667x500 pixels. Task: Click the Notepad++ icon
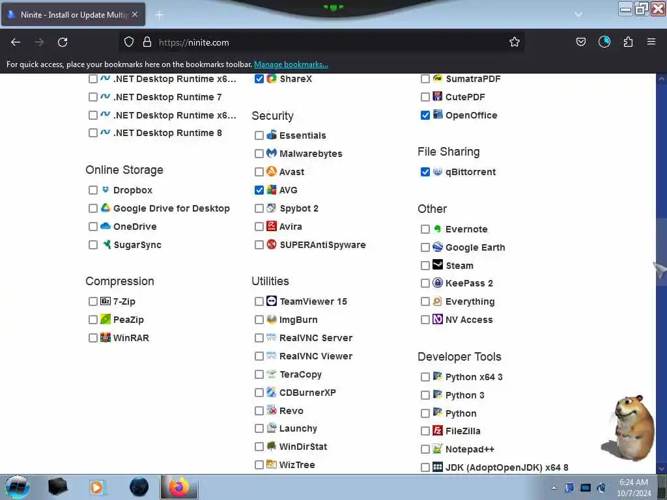(438, 449)
